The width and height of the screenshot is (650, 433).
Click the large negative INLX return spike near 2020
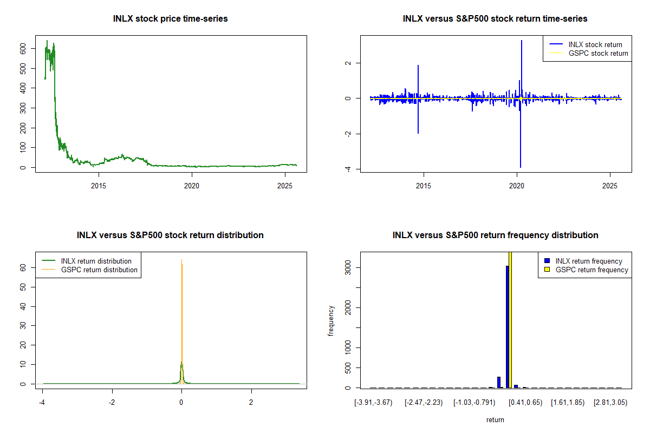pos(520,146)
